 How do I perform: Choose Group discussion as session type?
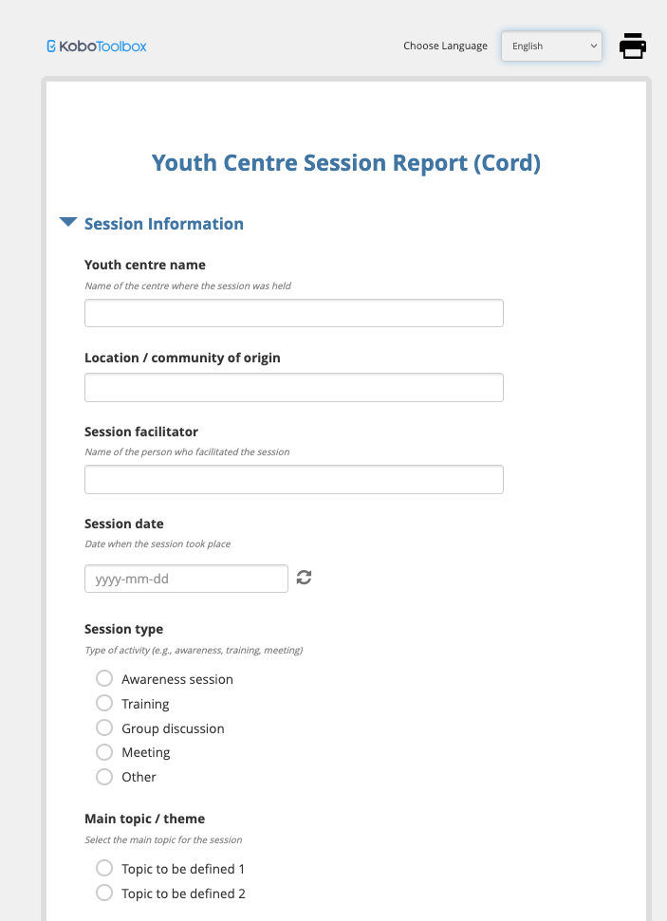pos(104,728)
